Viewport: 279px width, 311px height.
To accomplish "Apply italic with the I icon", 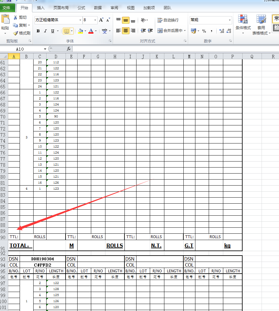I will (x=45, y=31).
